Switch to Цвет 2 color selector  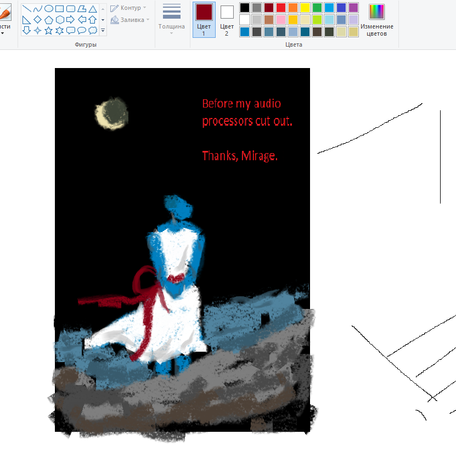pyautogui.click(x=227, y=20)
